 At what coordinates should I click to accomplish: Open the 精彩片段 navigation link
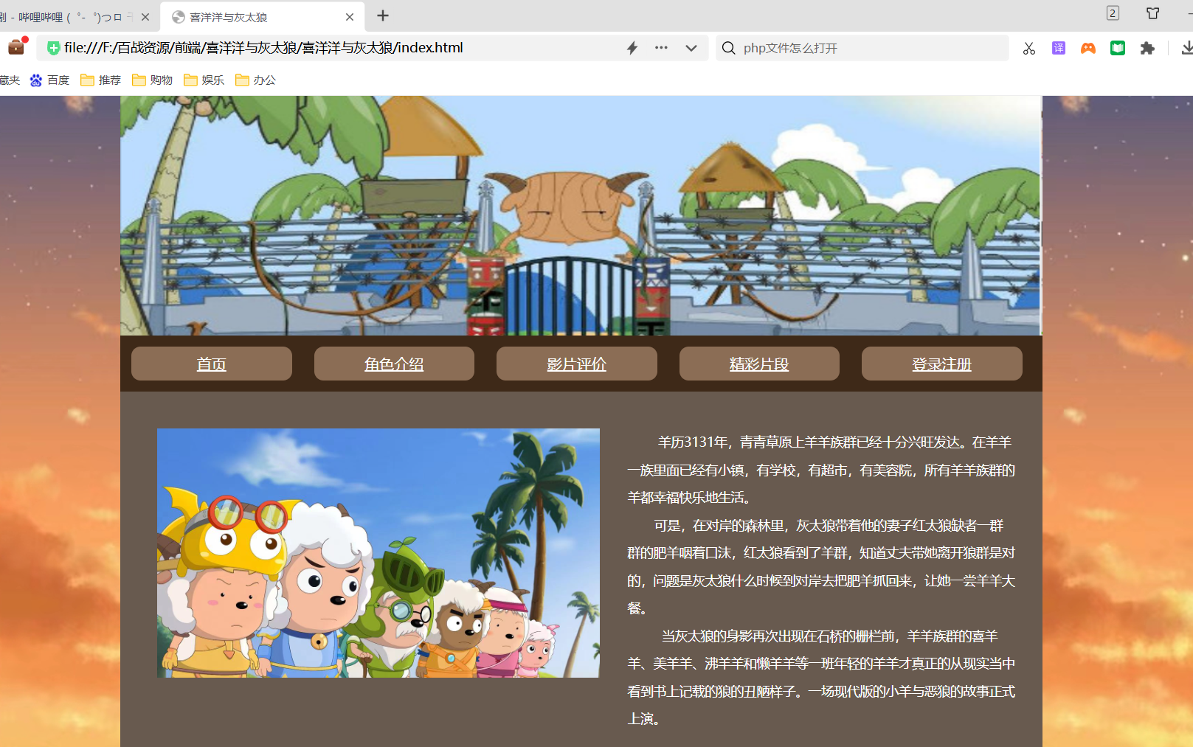pos(759,364)
